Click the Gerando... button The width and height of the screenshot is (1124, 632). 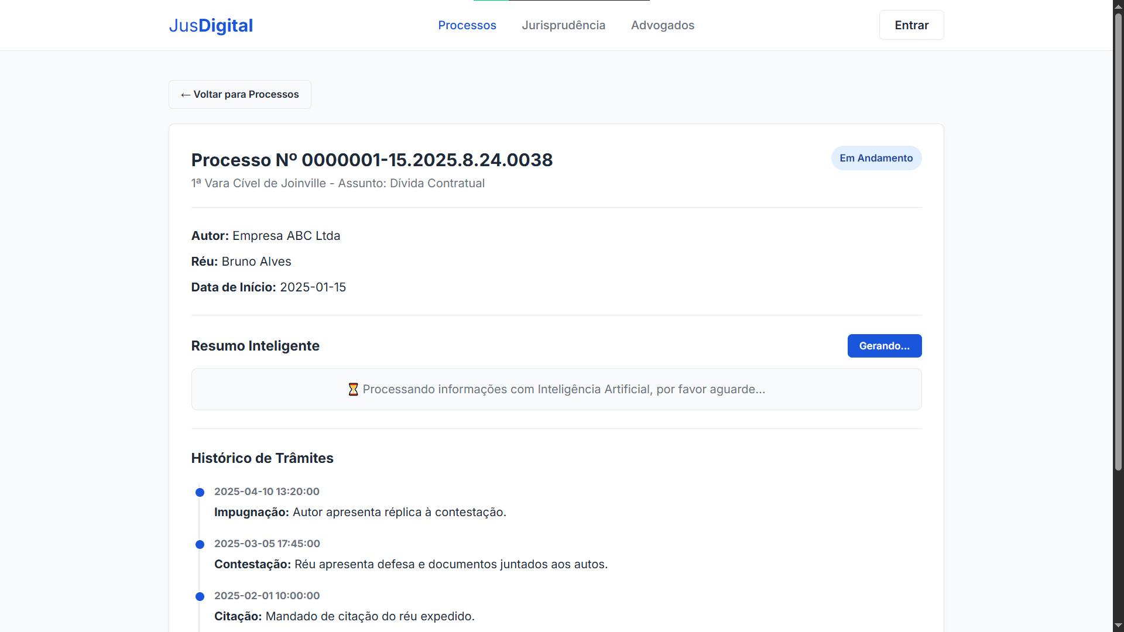click(x=885, y=346)
